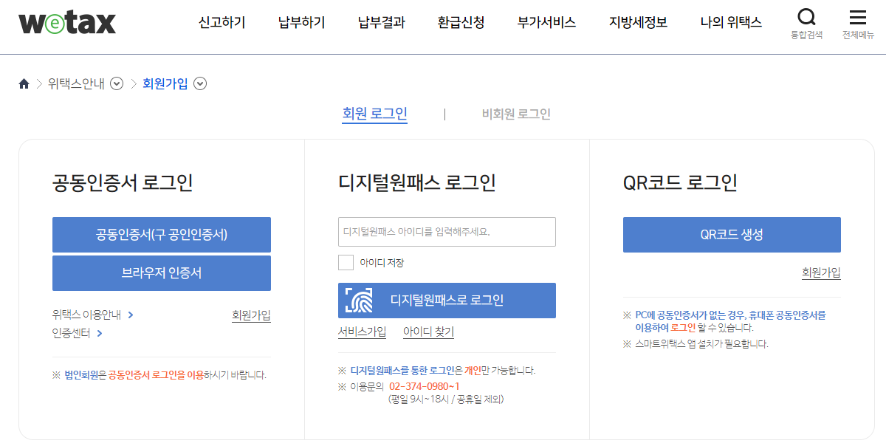Click the QR코드 로그인 heading
The image size is (886, 446).
click(x=680, y=182)
